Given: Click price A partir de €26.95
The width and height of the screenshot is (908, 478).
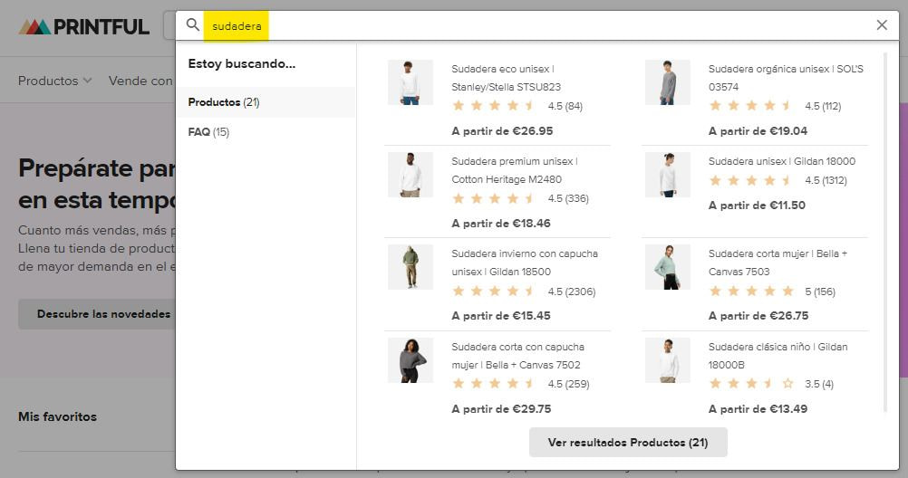Looking at the screenshot, I should [502, 131].
